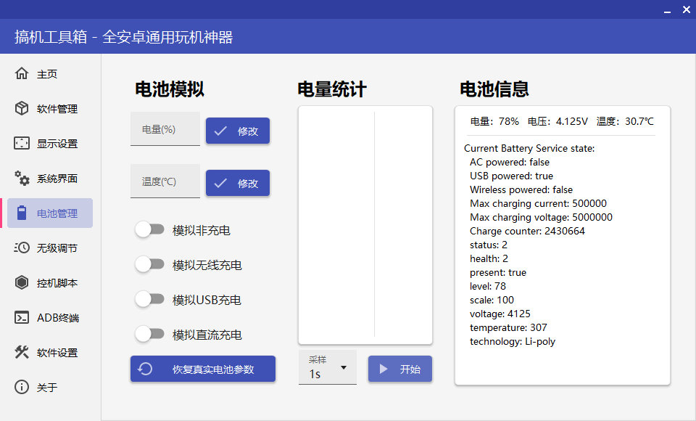Open the 采样 1s sampling dropdown

pyautogui.click(x=328, y=367)
